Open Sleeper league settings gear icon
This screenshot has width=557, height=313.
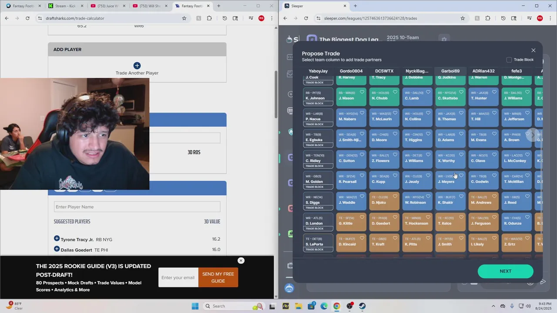444,39
